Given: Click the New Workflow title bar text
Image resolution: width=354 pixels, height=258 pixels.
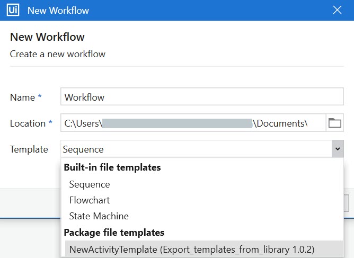Looking at the screenshot, I should point(58,10).
